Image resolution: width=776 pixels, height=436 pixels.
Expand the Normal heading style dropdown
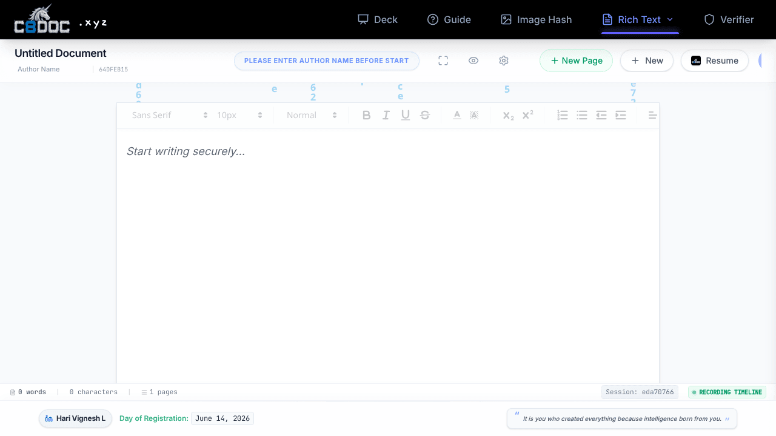(x=312, y=115)
